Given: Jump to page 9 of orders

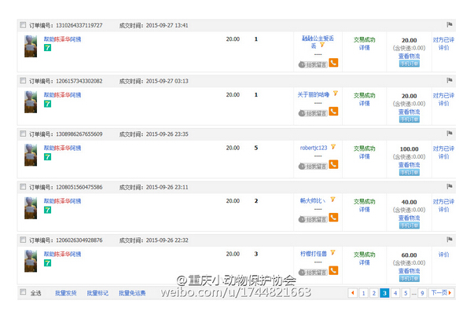Looking at the screenshot, I should 422,292.
